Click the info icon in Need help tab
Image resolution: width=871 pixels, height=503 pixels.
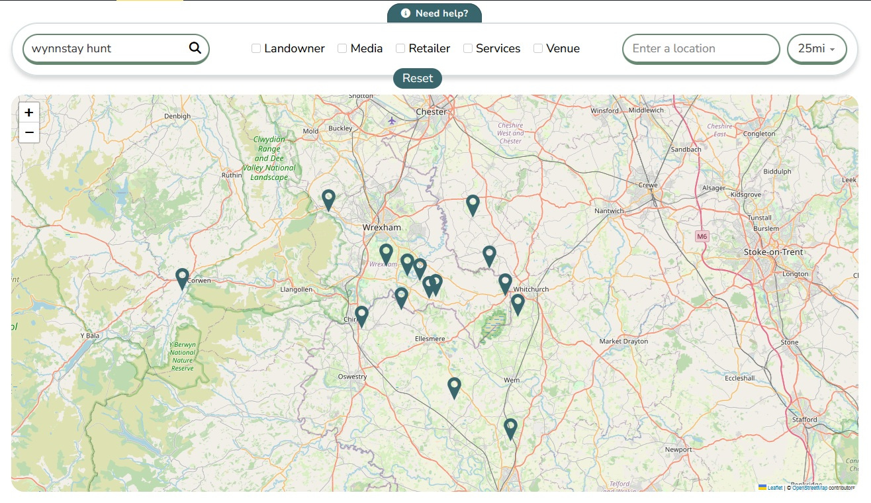pyautogui.click(x=406, y=13)
